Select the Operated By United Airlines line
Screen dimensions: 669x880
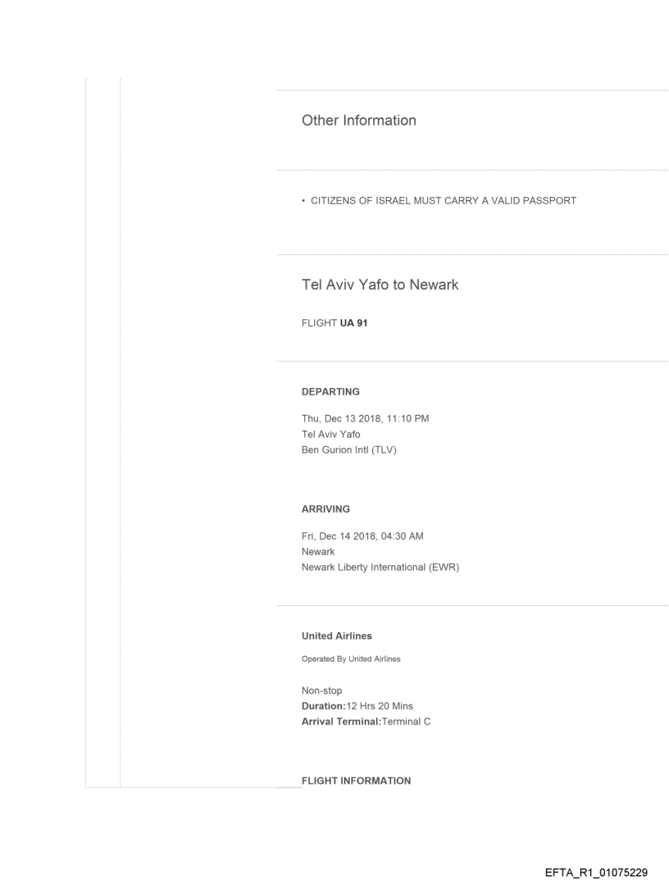click(x=351, y=658)
